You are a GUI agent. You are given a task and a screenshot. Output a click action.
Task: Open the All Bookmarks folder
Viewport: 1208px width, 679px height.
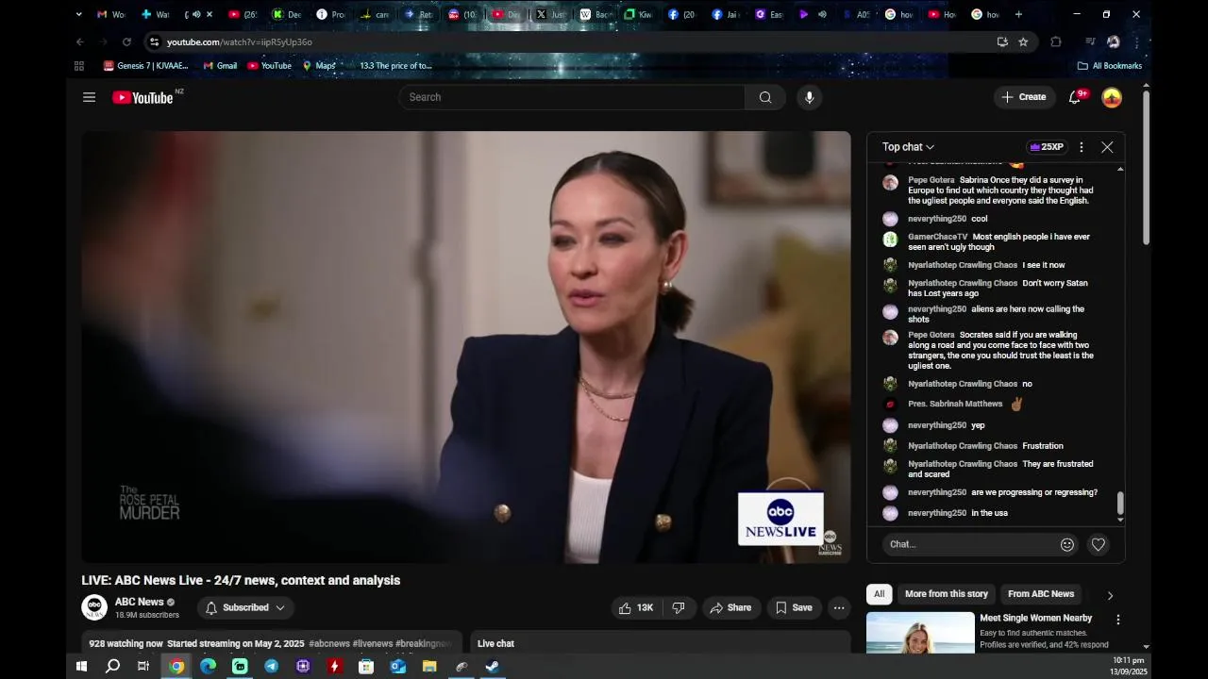pos(1110,66)
